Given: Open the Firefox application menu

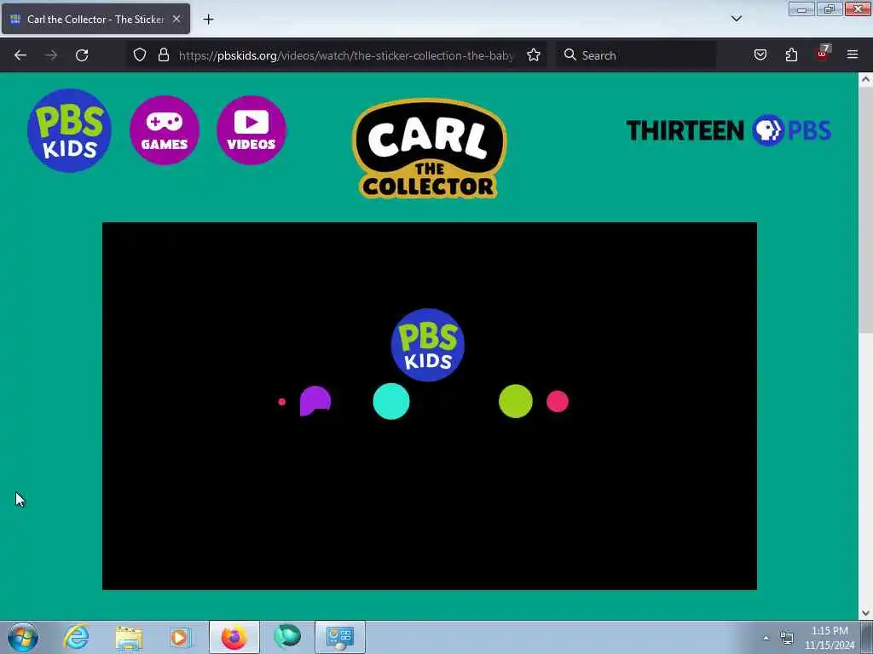Looking at the screenshot, I should pos(853,55).
